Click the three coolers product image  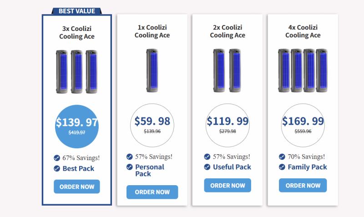click(77, 72)
